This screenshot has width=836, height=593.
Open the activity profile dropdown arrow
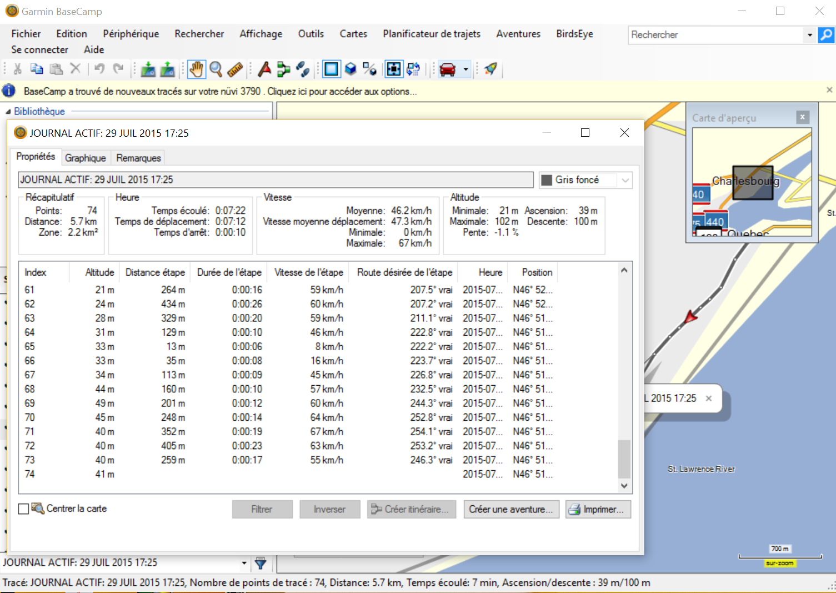tap(465, 69)
